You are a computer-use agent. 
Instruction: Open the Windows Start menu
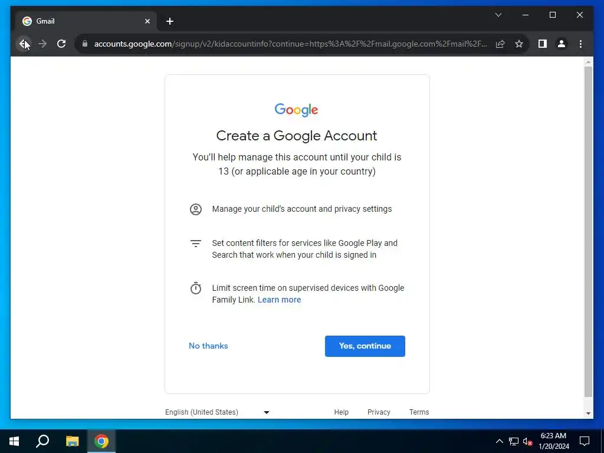click(x=14, y=441)
